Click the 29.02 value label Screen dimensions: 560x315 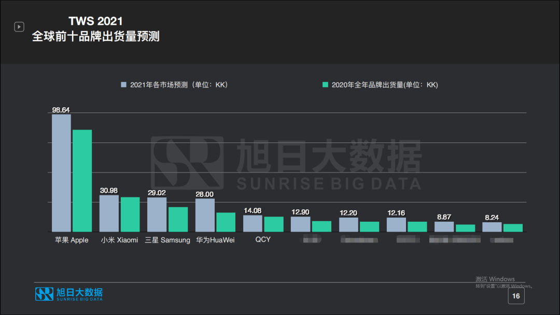(157, 193)
